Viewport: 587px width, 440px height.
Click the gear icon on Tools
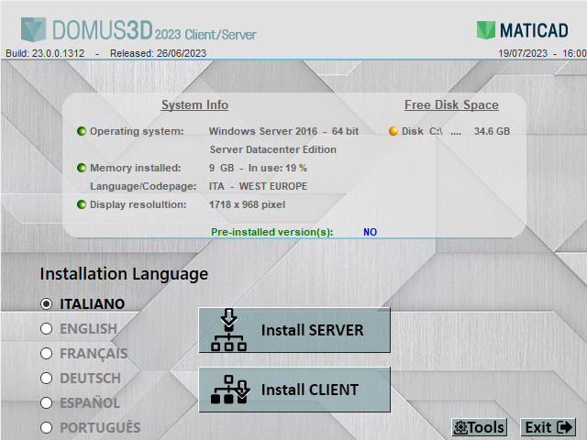[460, 428]
